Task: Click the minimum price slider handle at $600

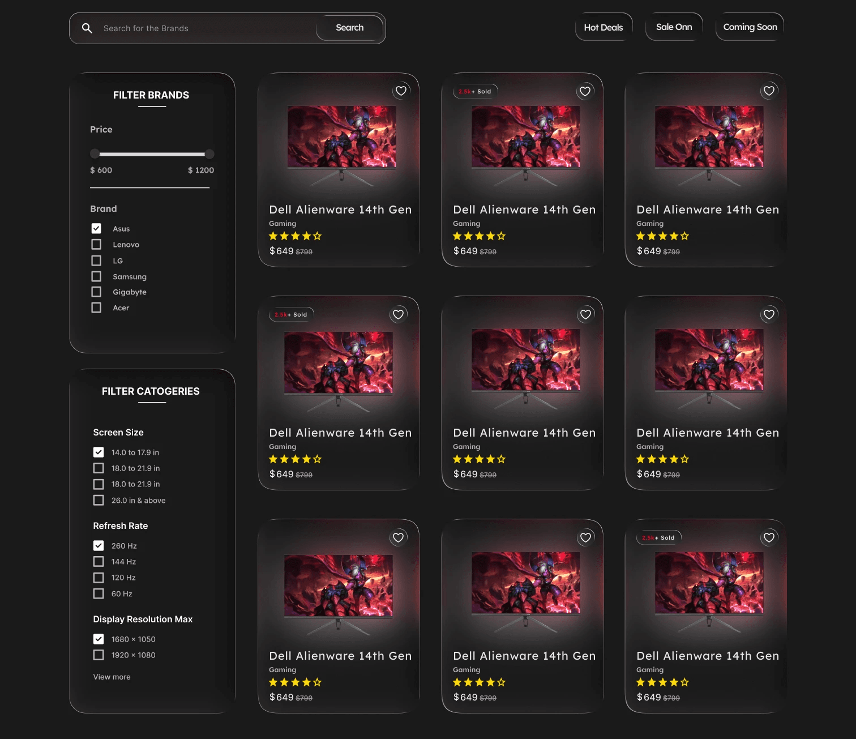Action: [95, 154]
